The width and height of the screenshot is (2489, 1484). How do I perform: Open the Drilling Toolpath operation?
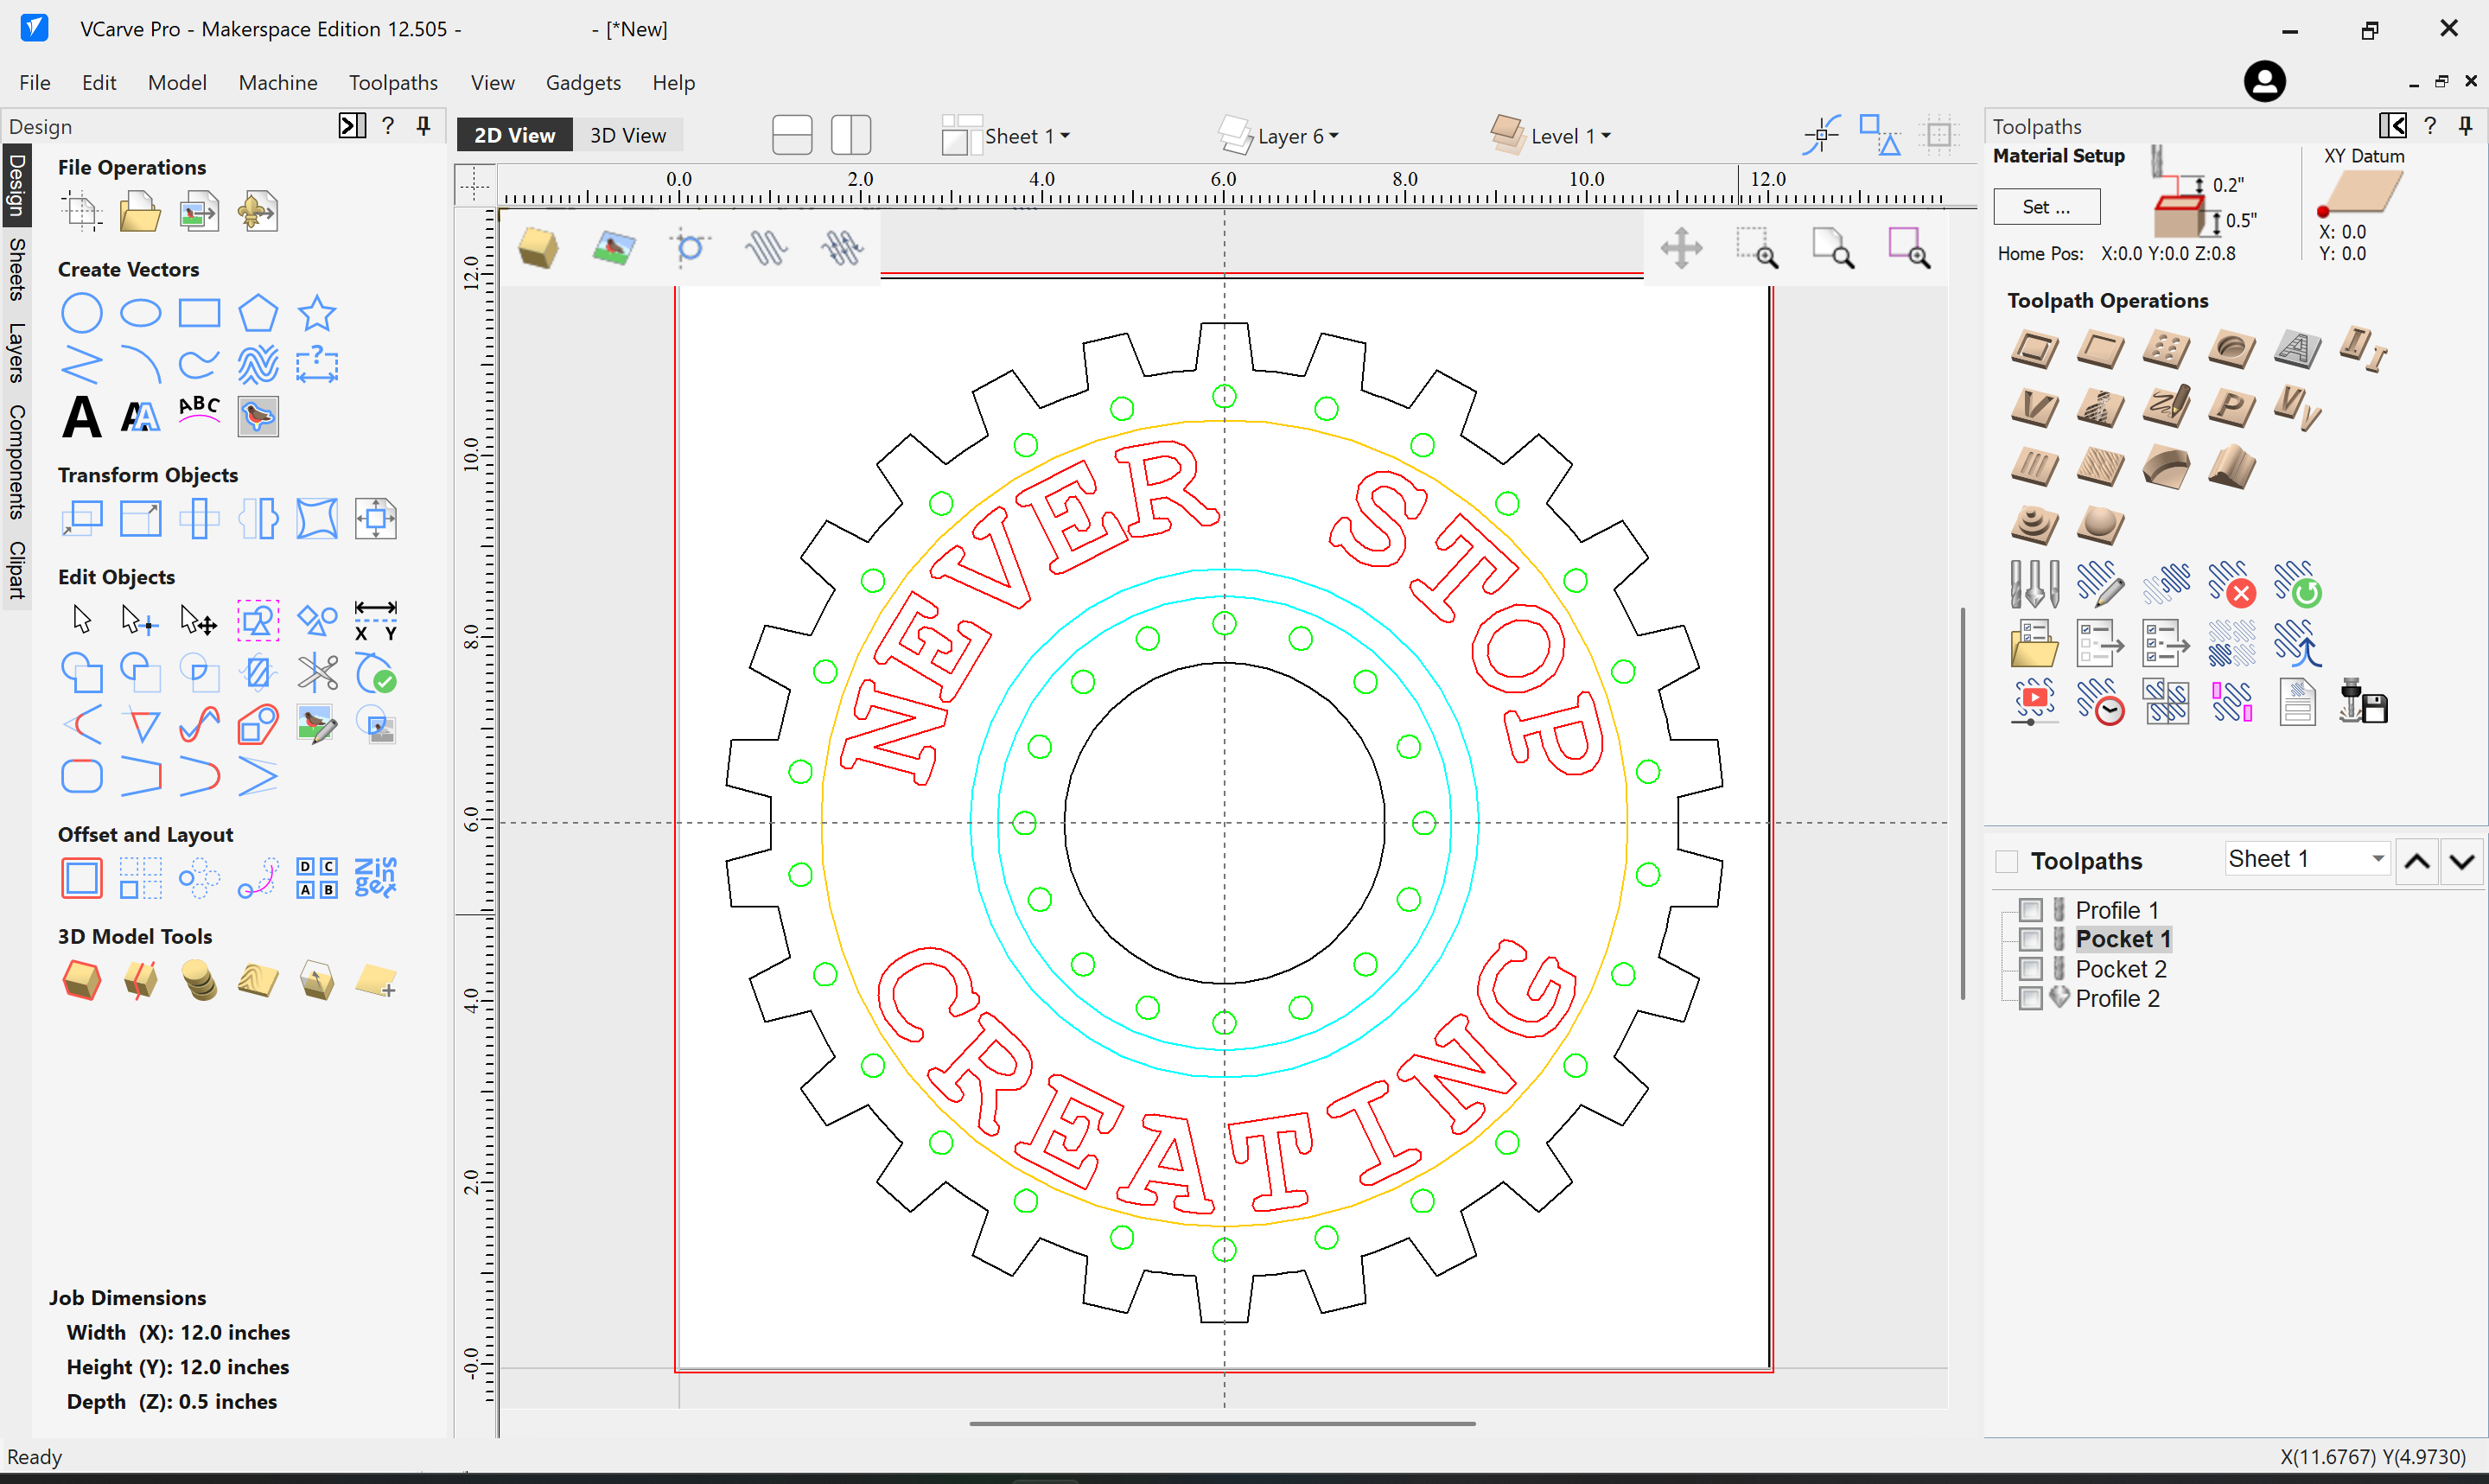pos(2166,350)
